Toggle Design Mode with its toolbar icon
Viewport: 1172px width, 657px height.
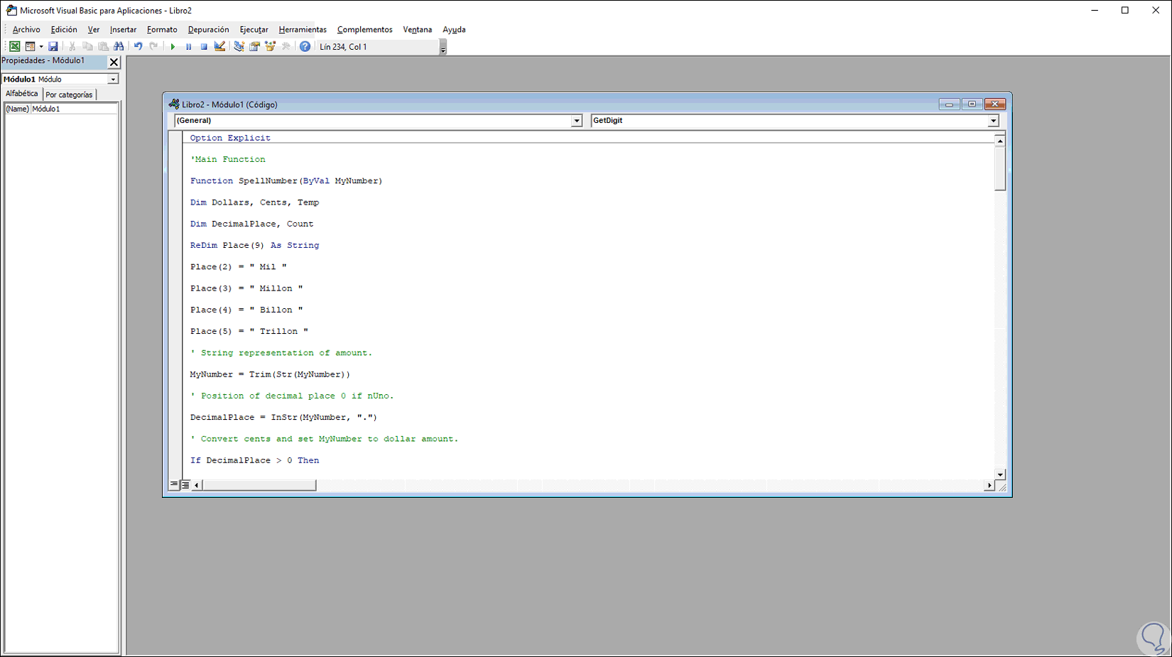click(x=219, y=46)
